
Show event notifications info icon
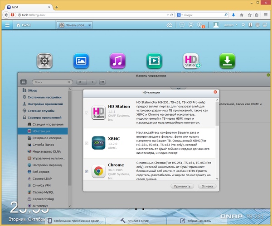[x=201, y=25]
